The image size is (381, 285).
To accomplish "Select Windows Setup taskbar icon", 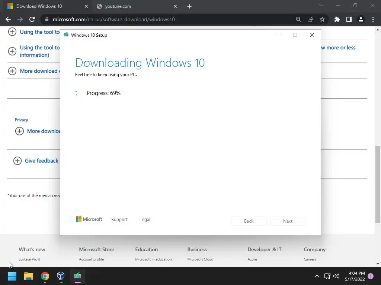I will pos(78,276).
